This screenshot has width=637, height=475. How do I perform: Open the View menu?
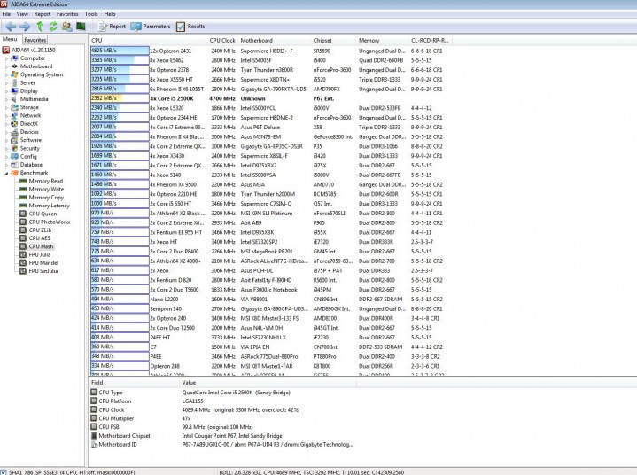(x=22, y=14)
